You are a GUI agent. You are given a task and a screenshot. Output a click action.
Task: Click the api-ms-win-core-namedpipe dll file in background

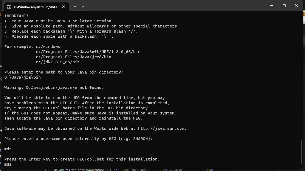coord(89,170)
